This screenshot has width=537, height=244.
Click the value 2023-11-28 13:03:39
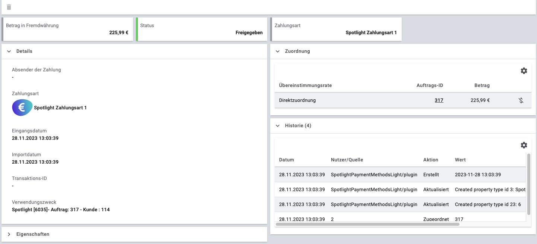[x=478, y=174]
